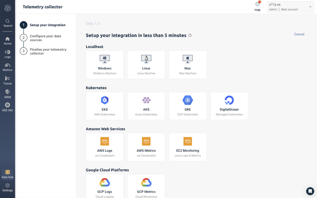Expand the o11y.us account dropdown

pos(290,7)
